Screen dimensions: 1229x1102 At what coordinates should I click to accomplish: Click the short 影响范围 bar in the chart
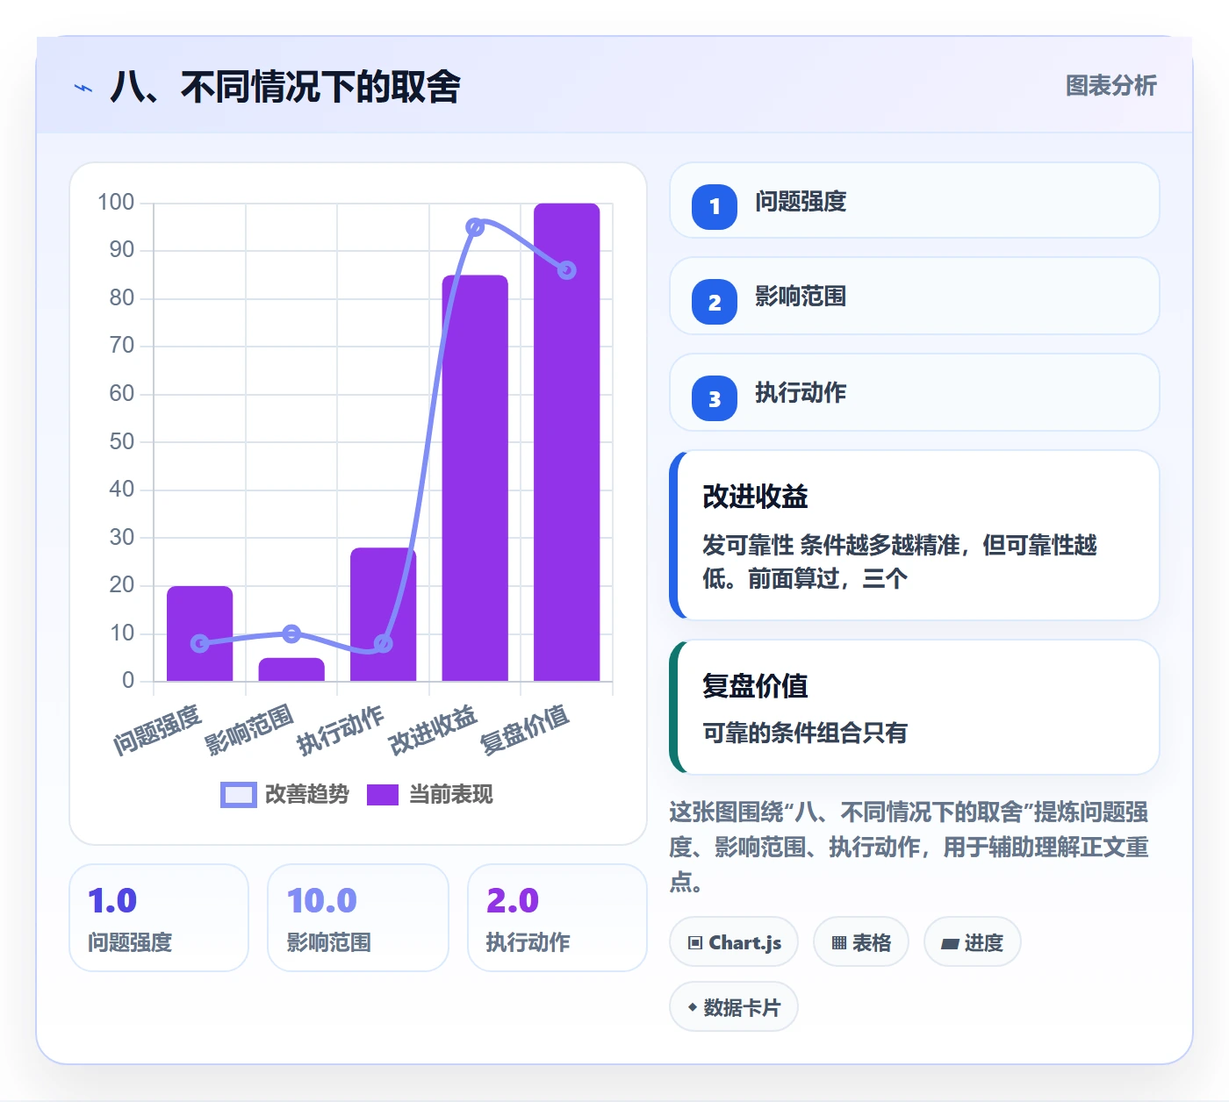point(291,669)
